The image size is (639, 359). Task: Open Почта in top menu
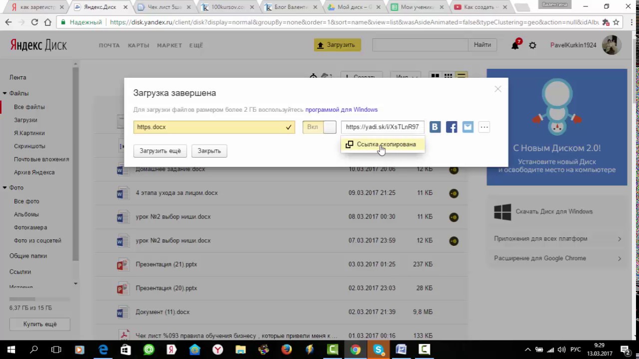(109, 45)
